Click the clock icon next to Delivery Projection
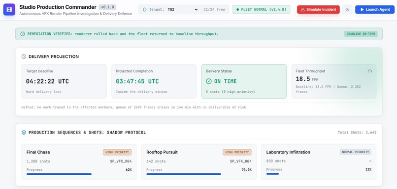 tap(24, 56)
